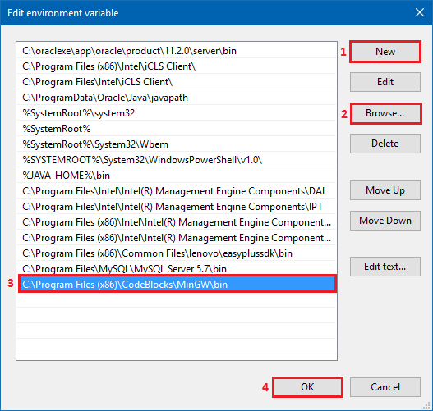Image resolution: width=433 pixels, height=411 pixels.
Task: Select the Oracle Java javapath entry
Action: (x=177, y=98)
